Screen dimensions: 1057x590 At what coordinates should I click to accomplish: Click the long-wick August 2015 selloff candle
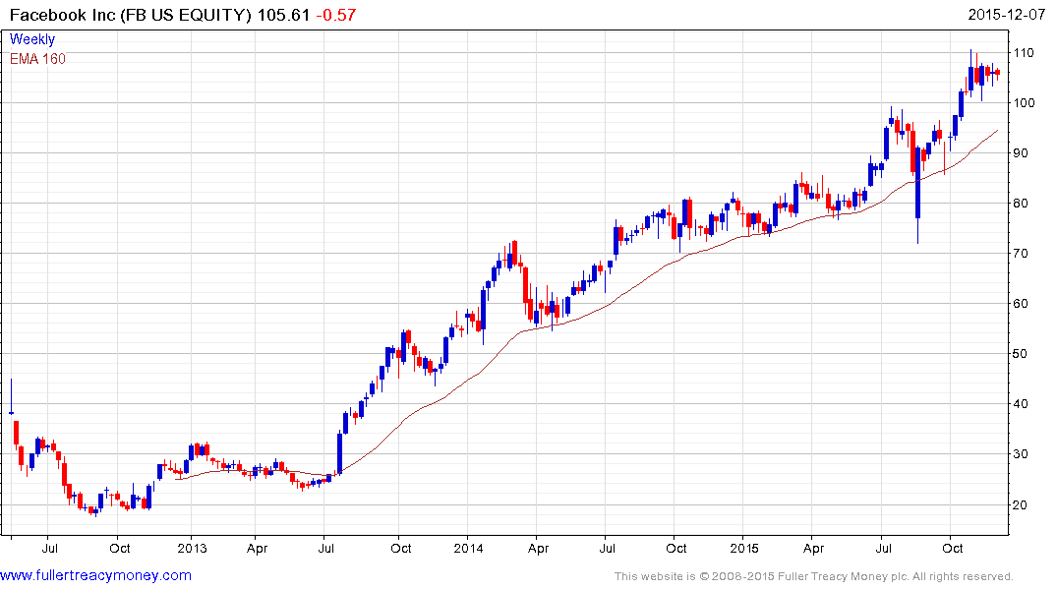917,196
